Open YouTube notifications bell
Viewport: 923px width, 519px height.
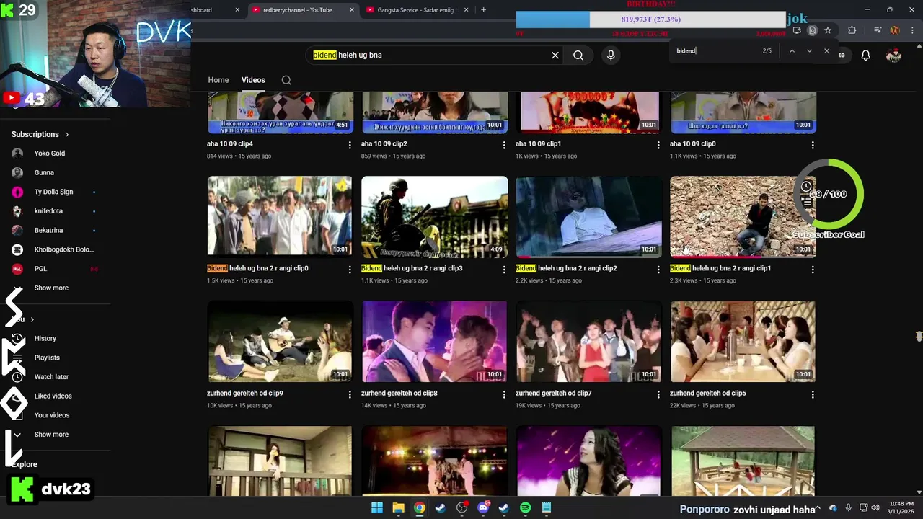(865, 56)
